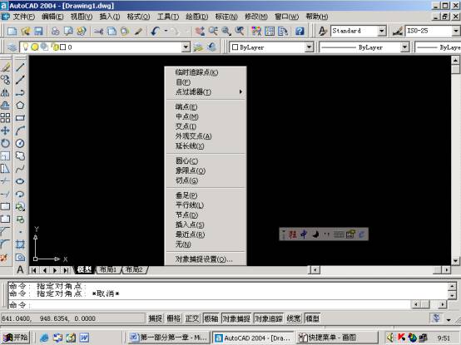Expand the layer 0 dropdown list
Viewport: 461px width, 345px height.
pos(186,47)
